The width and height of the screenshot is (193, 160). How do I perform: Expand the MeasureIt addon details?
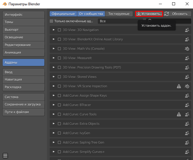click(54, 58)
